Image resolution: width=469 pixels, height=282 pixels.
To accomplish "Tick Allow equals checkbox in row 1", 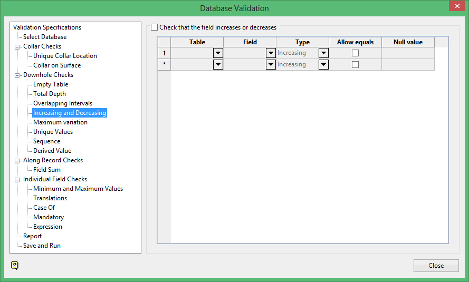I will (355, 53).
